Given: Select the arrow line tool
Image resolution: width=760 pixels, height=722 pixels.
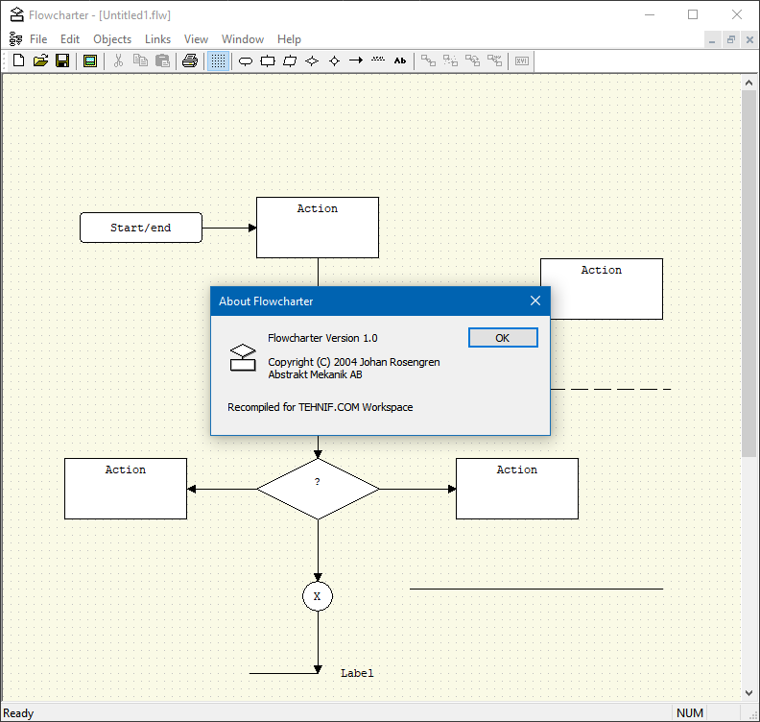Looking at the screenshot, I should coord(356,60).
